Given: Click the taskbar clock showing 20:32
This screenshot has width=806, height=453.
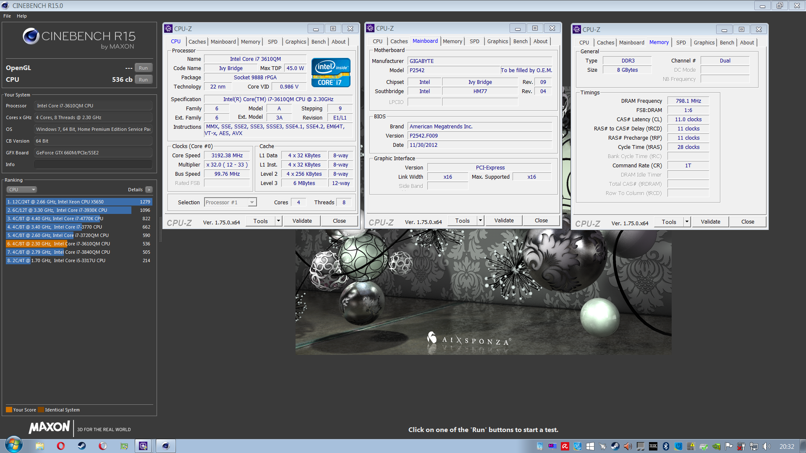Looking at the screenshot, I should (787, 447).
